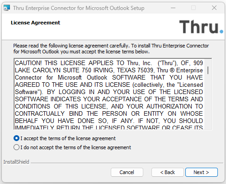Screen dimensions: 226x184
Task: Click the installer icon in the title bar
Action: (7, 8)
